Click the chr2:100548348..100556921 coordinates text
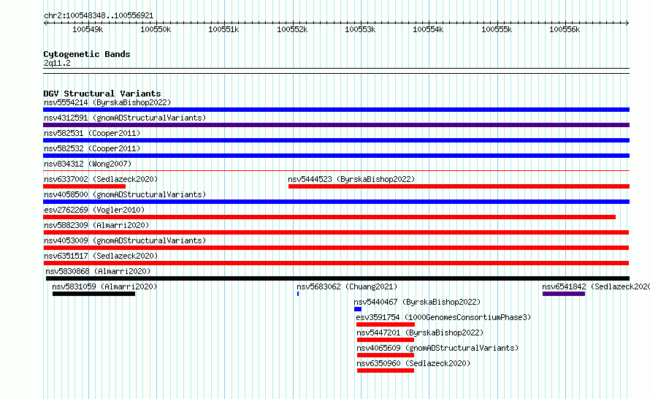650x399 pixels. click(x=99, y=16)
